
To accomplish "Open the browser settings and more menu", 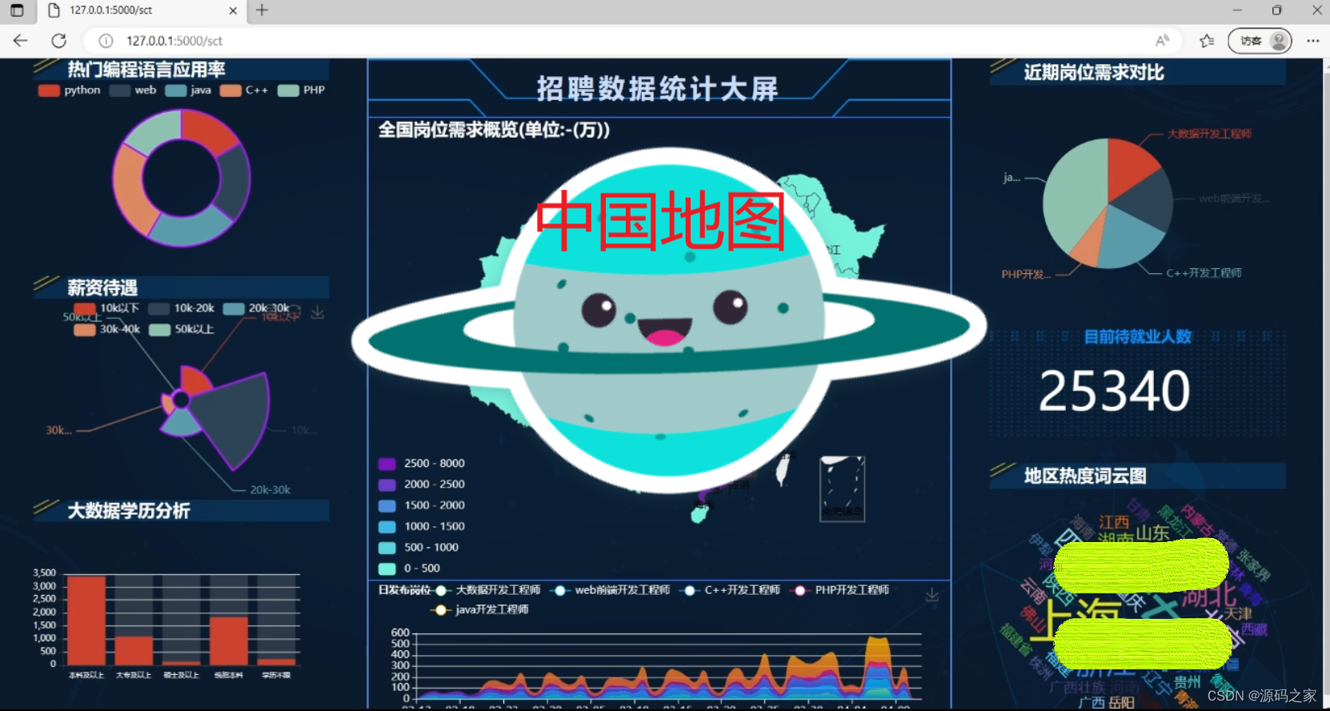I will click(x=1312, y=41).
